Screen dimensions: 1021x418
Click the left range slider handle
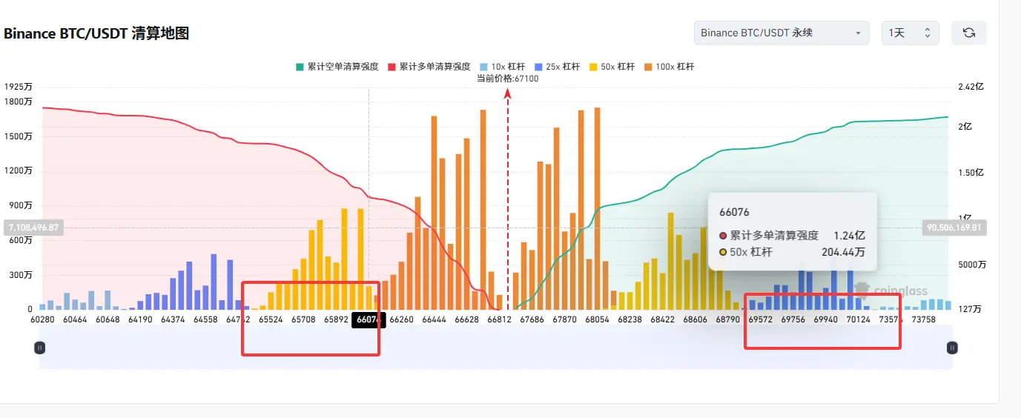tap(40, 347)
